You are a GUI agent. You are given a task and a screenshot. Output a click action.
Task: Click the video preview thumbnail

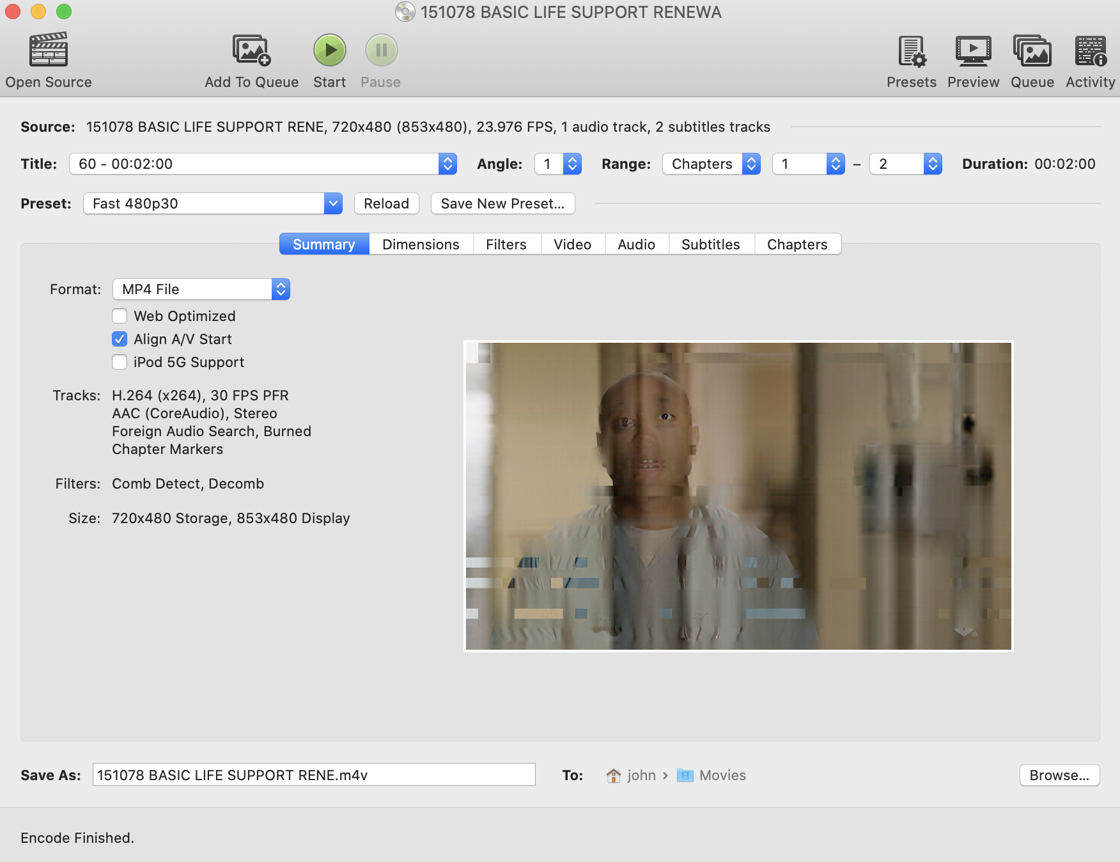(738, 496)
